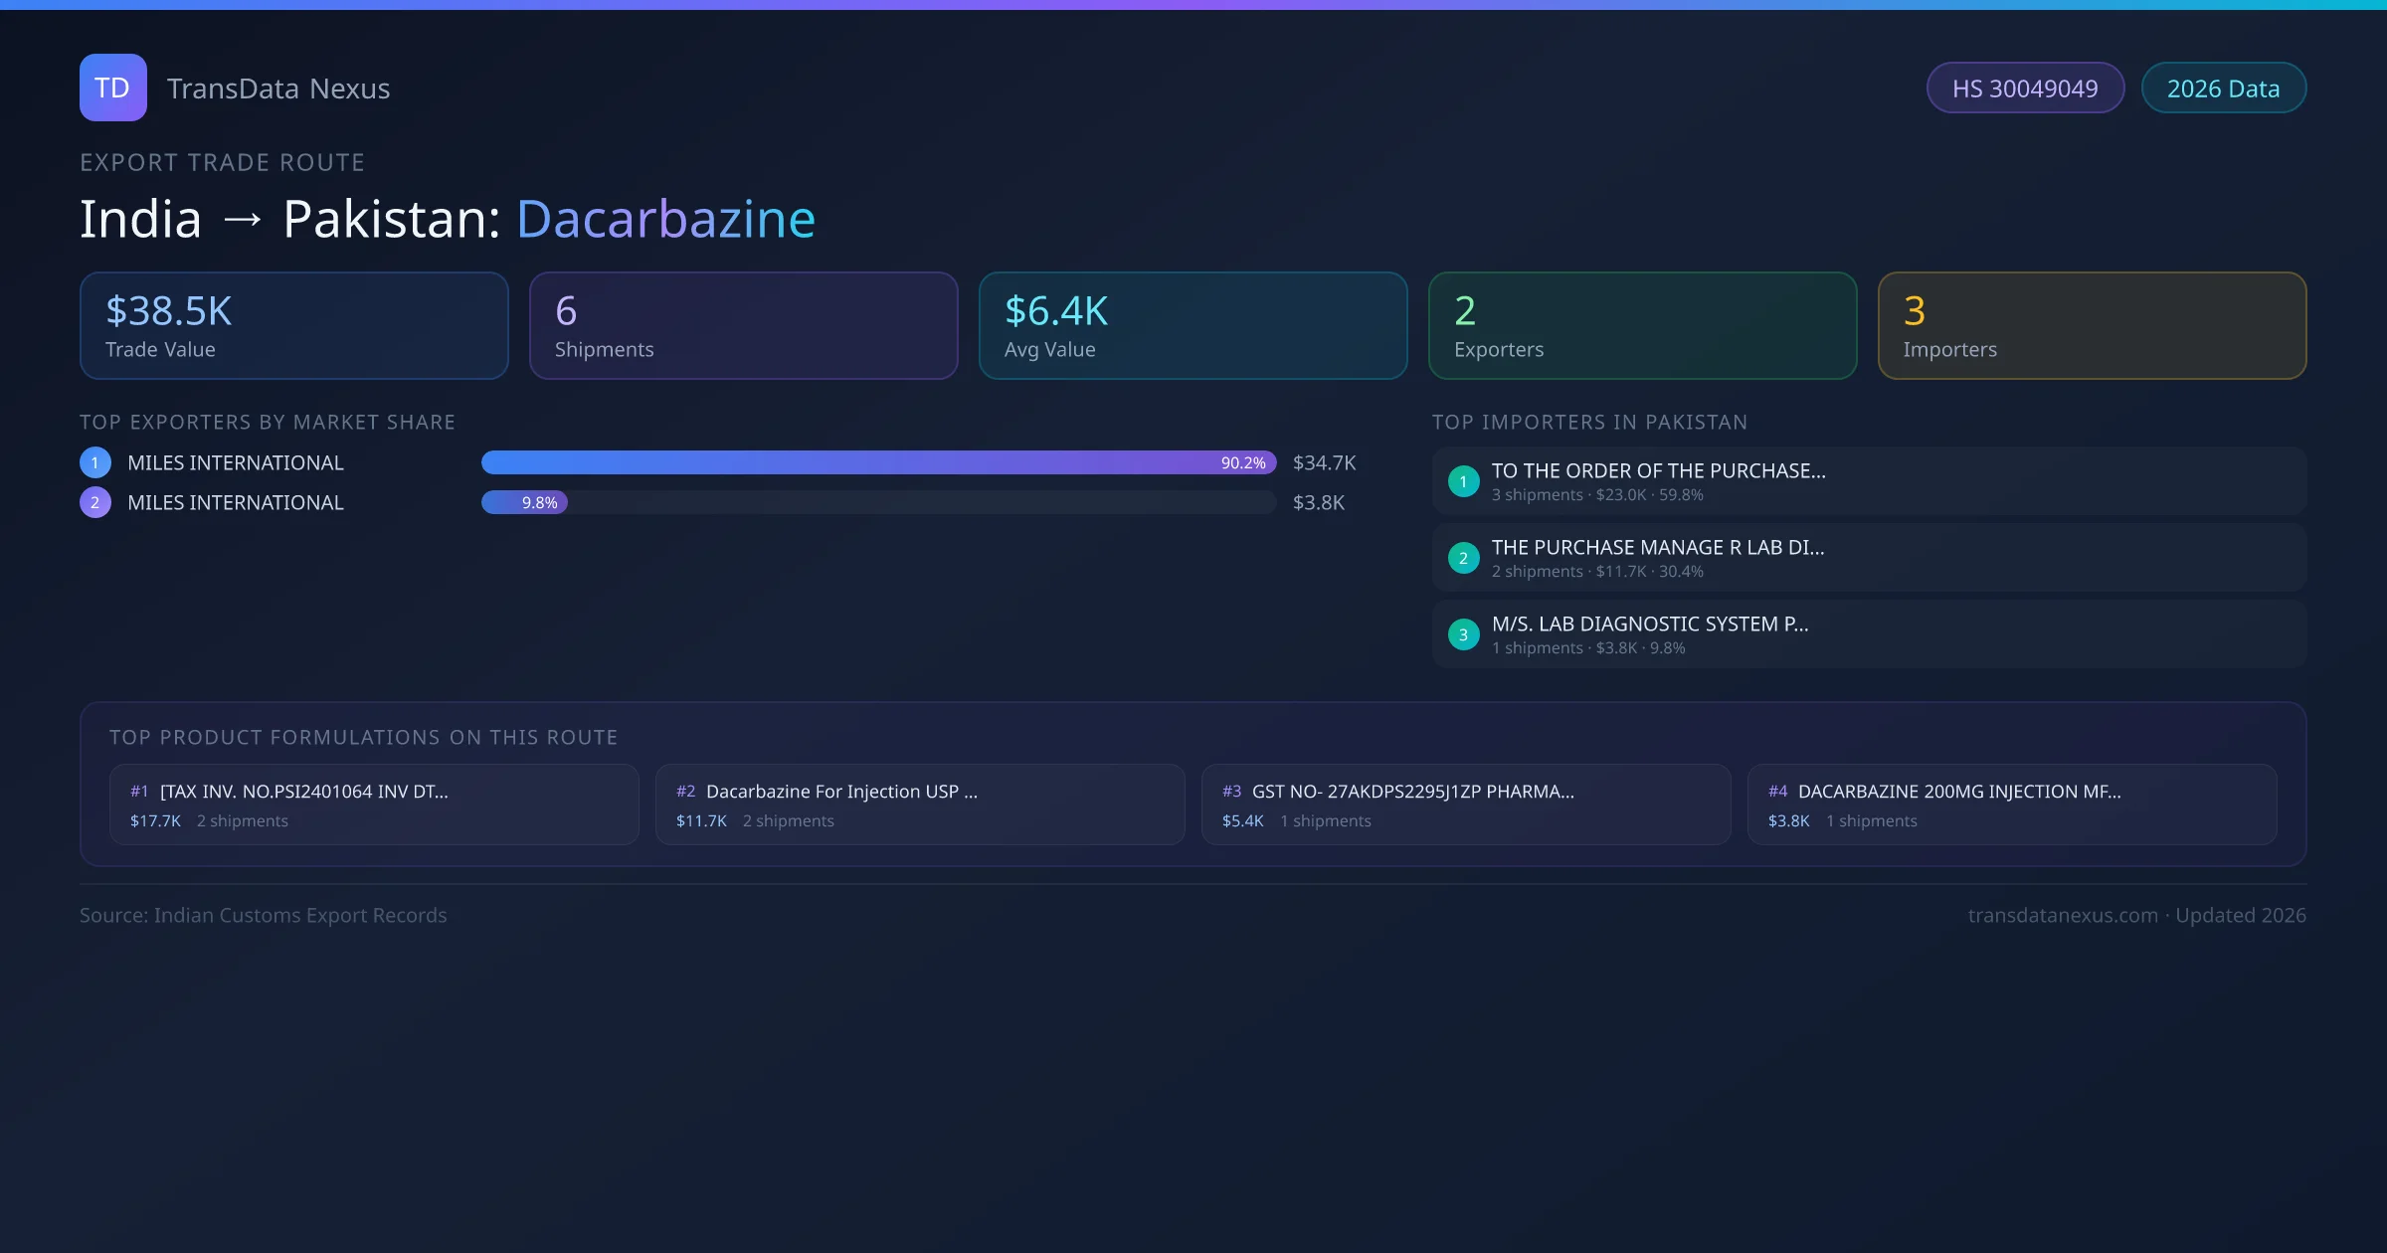Click the #3 GST NO- 27AKDPS2295J1ZP card
Viewport: 2387px width, 1253px height.
pos(1466,804)
